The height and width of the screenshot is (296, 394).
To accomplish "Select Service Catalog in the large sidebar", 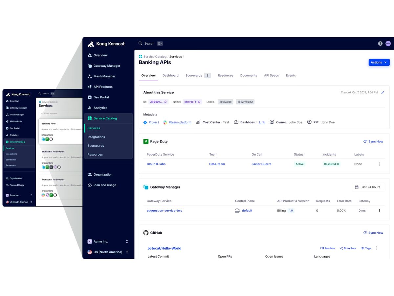I will [108, 118].
